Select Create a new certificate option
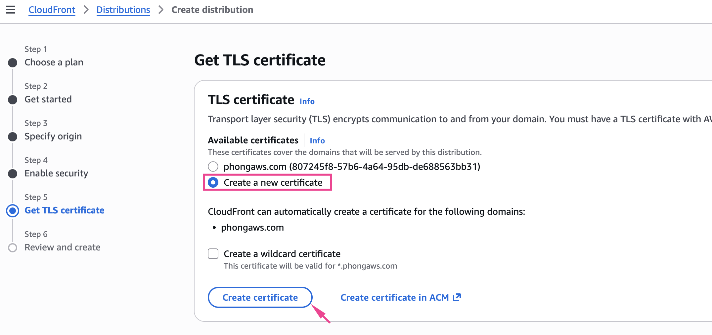Viewport: 712px width, 335px height. tap(213, 182)
